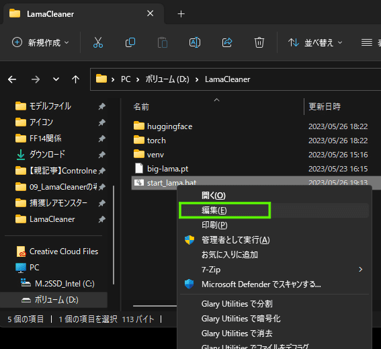Expand chevron after PC in breadcrumb

(x=138, y=79)
